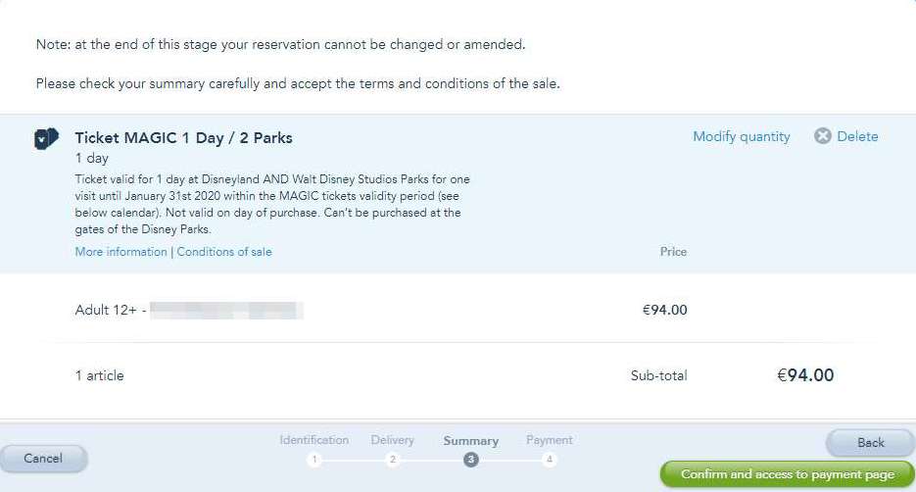This screenshot has height=492, width=916.
Task: Open the More information link
Action: click(x=121, y=252)
